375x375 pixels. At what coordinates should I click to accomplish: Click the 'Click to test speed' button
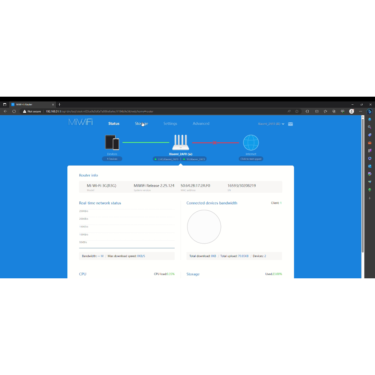point(251,159)
